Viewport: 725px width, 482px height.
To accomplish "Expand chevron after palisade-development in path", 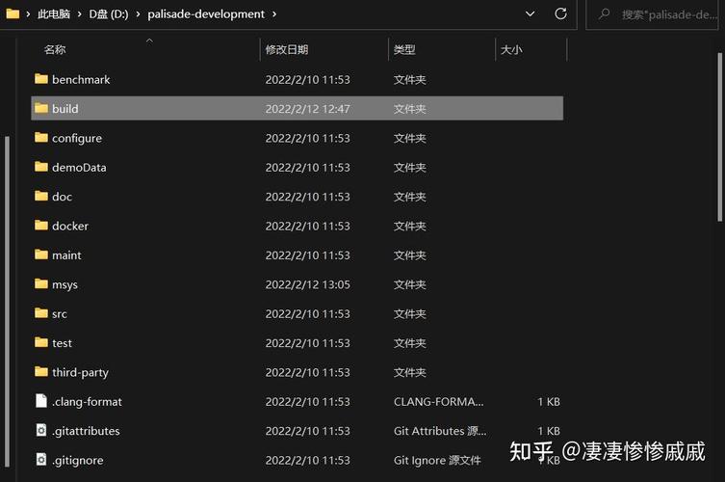I will coord(274,14).
